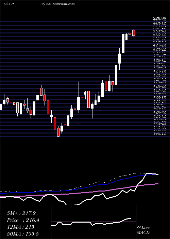Viewport: 170px width, 239px height.
Task: Click the 5MA : 217.2 legend value
Action: [21, 213]
